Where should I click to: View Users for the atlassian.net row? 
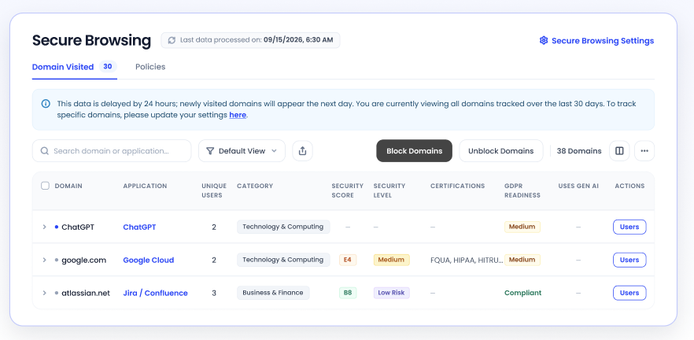(x=629, y=293)
